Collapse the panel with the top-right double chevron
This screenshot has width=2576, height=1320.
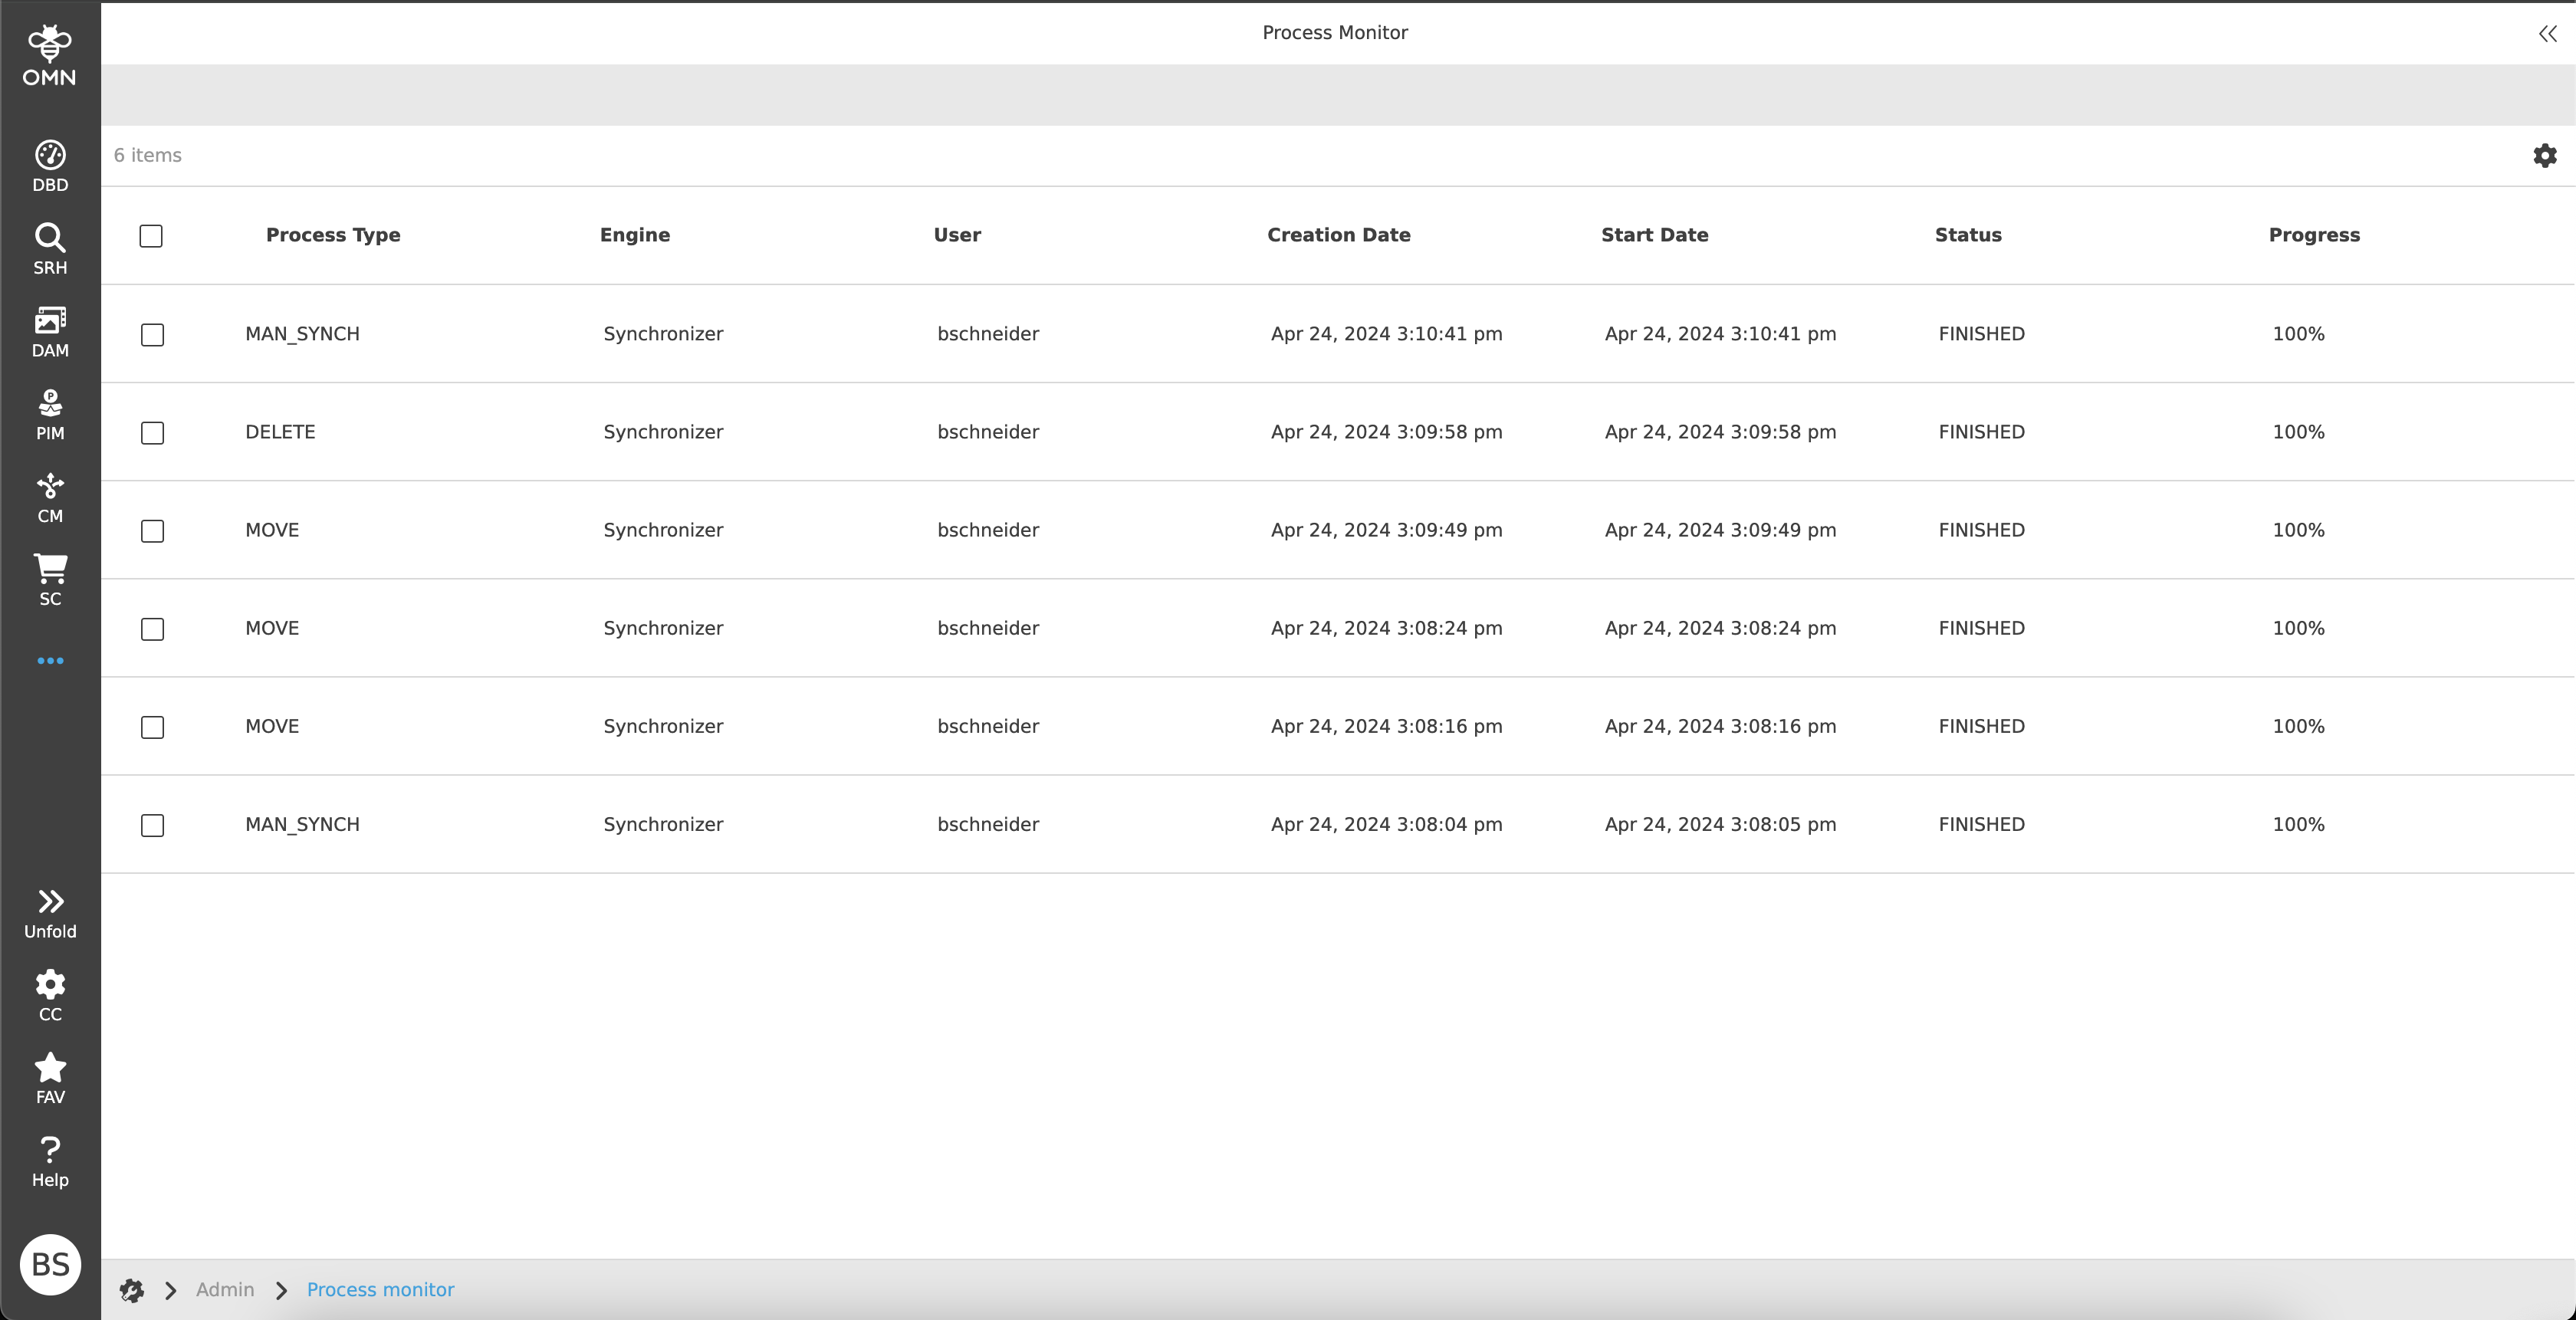tap(2545, 33)
